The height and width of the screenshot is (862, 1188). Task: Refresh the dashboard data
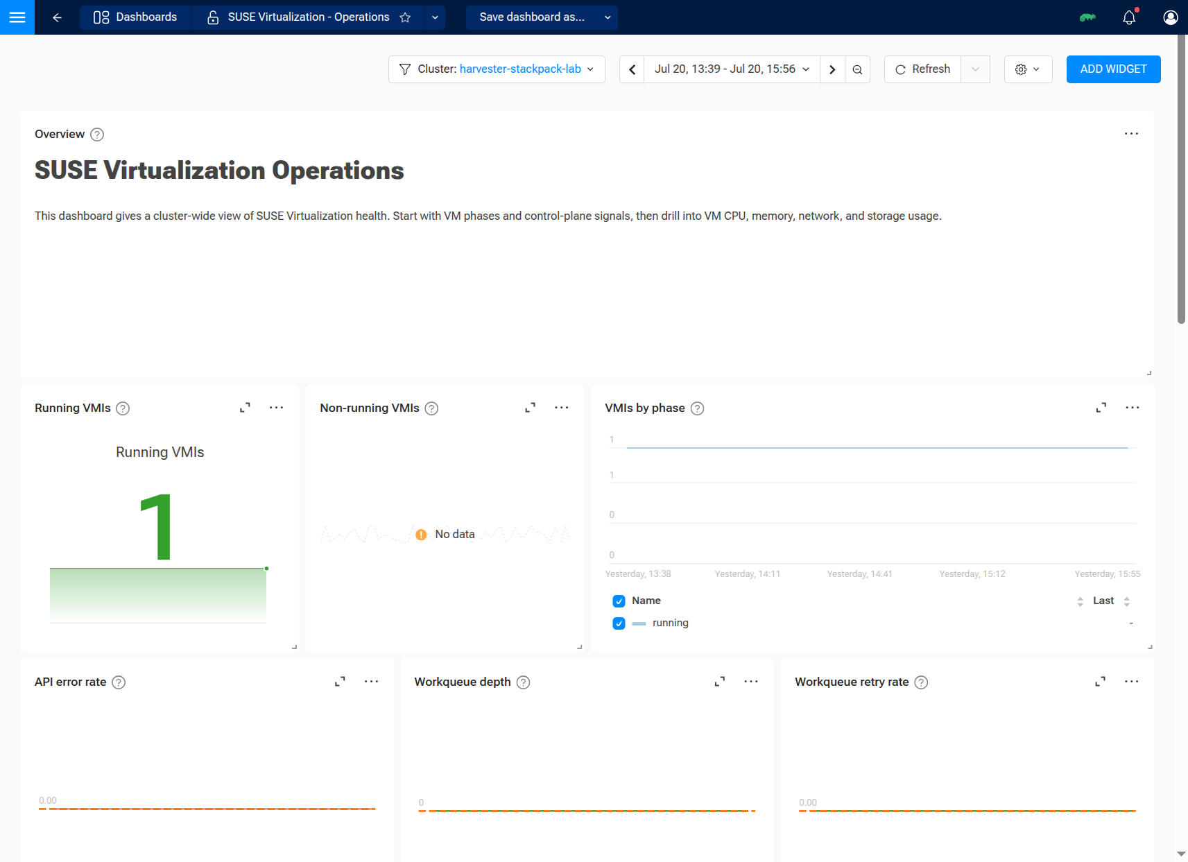[923, 69]
